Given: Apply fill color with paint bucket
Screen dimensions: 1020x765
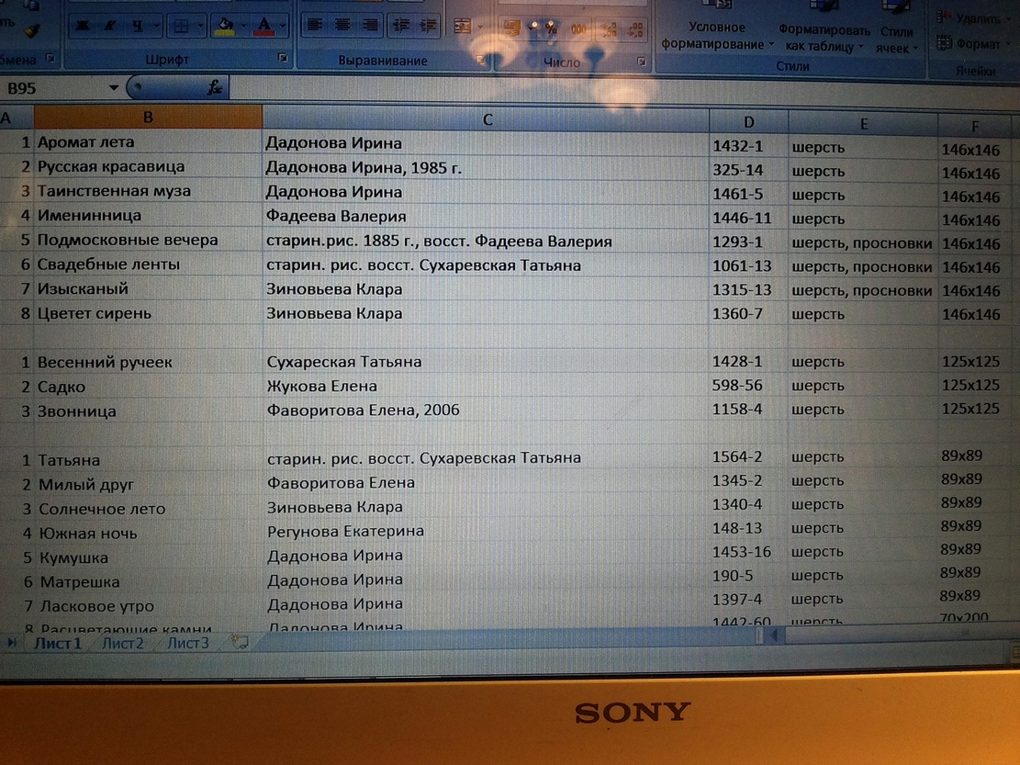Looking at the screenshot, I should 224,26.
